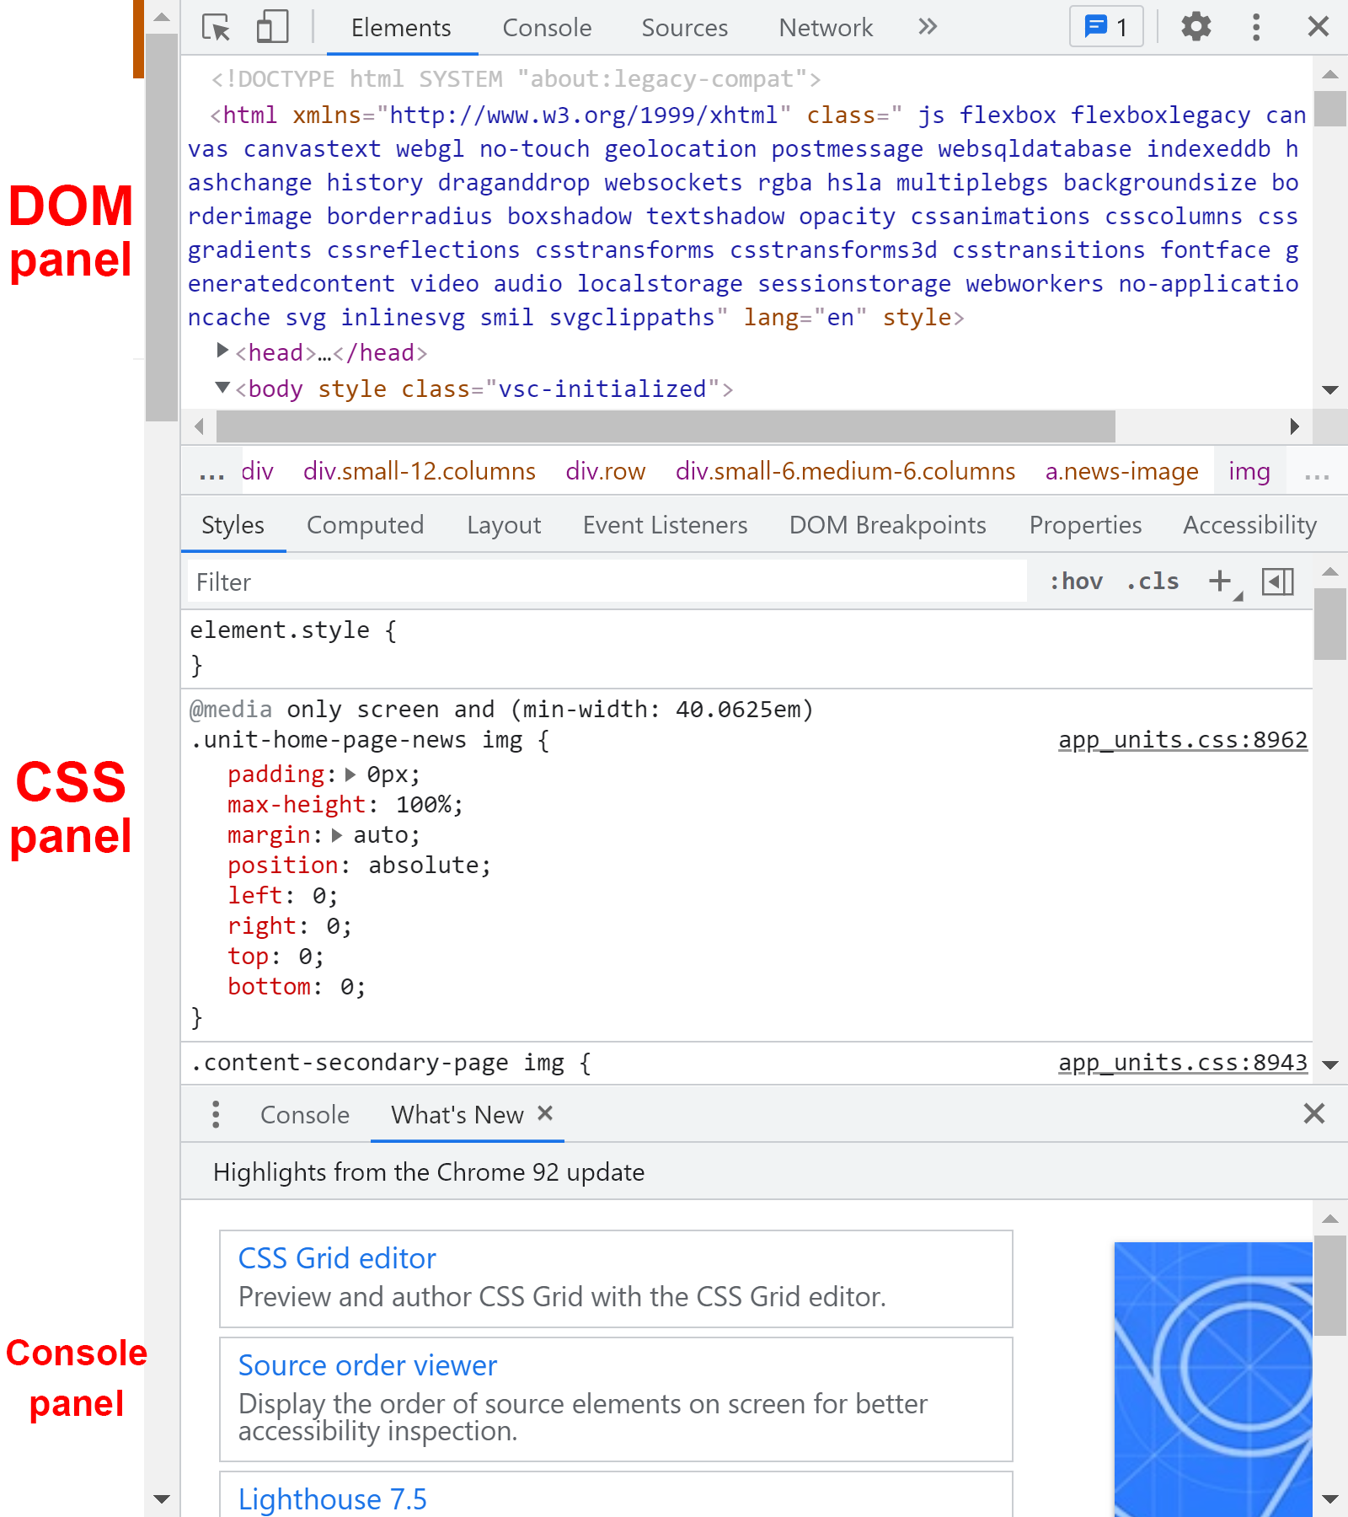Open the customize DevTools three-dot menu
The image size is (1348, 1517).
[1256, 27]
